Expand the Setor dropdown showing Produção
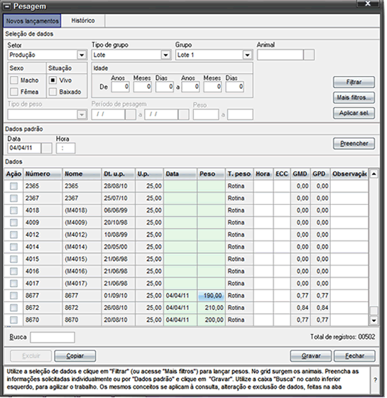Image resolution: width=387 pixels, height=398 pixels. click(x=82, y=55)
